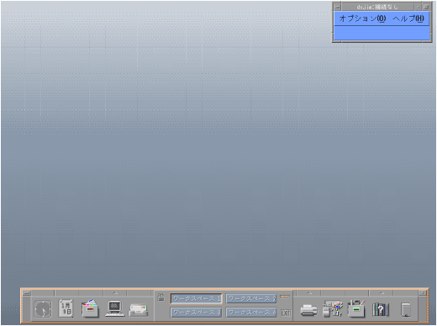Open the オプション(O) menu
The height and width of the screenshot is (326, 437).
(x=362, y=18)
